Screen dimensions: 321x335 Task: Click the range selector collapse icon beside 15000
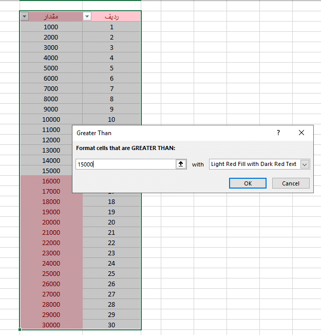[181, 164]
